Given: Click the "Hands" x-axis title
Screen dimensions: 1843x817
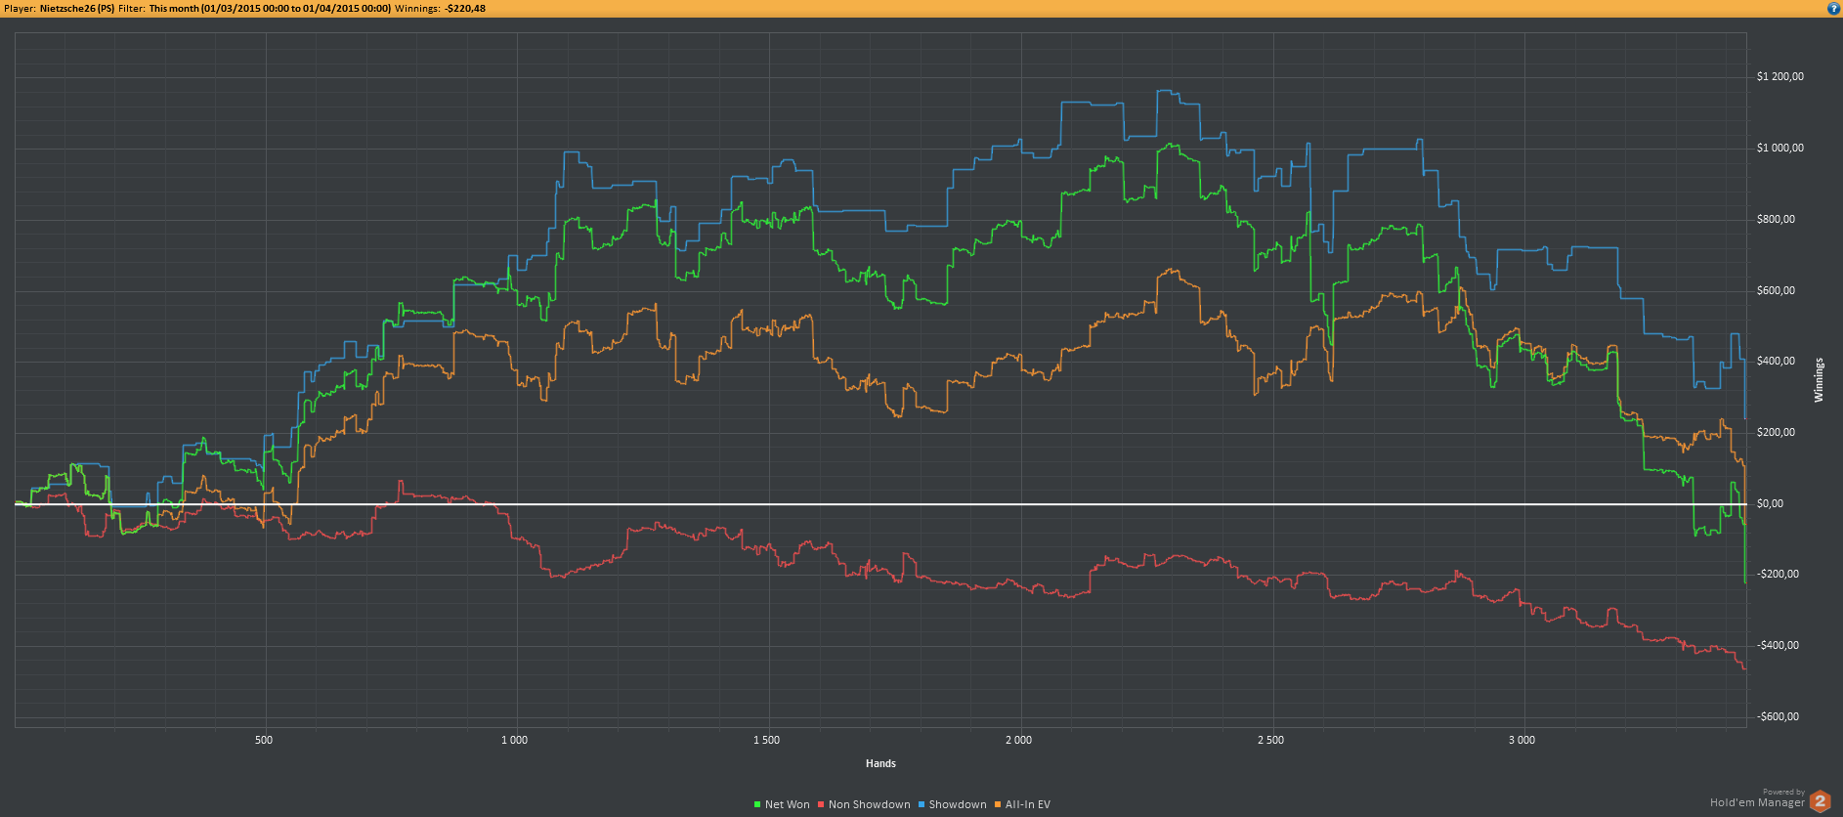Looking at the screenshot, I should click(x=880, y=763).
